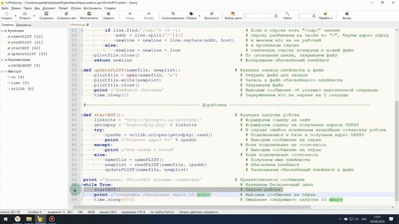This screenshot has height=224, width=399.
Task: Fold the except block at line 48
Action: click(82, 145)
